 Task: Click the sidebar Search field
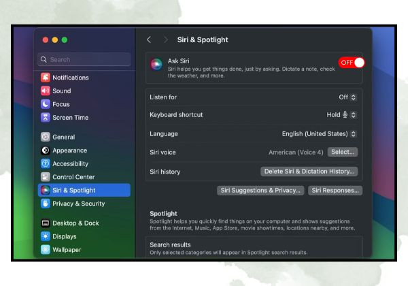pos(84,59)
